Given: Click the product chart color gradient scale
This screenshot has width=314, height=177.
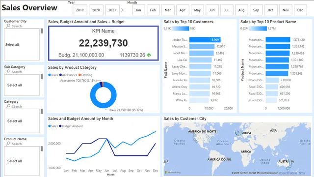Looking at the screenshot, I should tap(258, 29).
